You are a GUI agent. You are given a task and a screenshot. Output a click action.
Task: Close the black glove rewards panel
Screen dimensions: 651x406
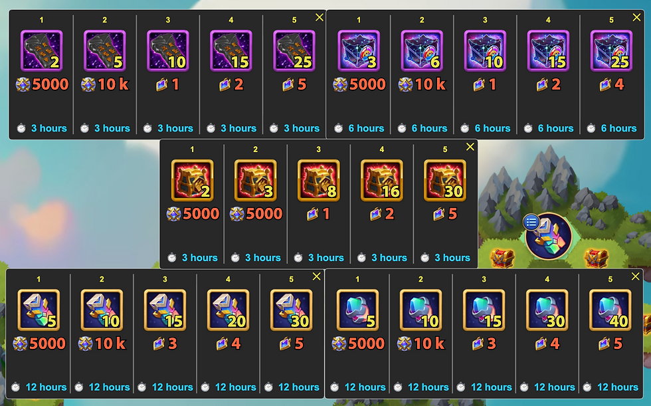(x=320, y=17)
